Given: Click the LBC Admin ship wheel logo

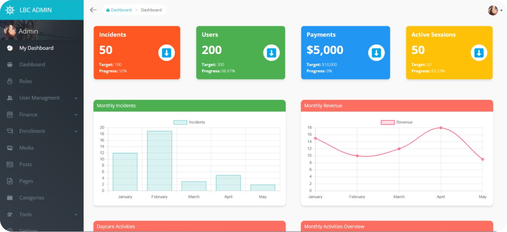Looking at the screenshot, I should pos(10,10).
